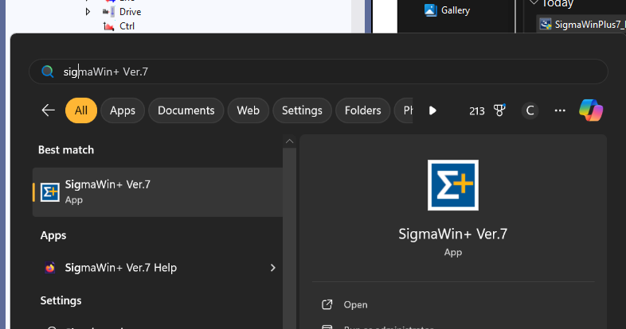The height and width of the screenshot is (329, 626).
Task: Select Ctrl in the background tree
Action: point(127,26)
